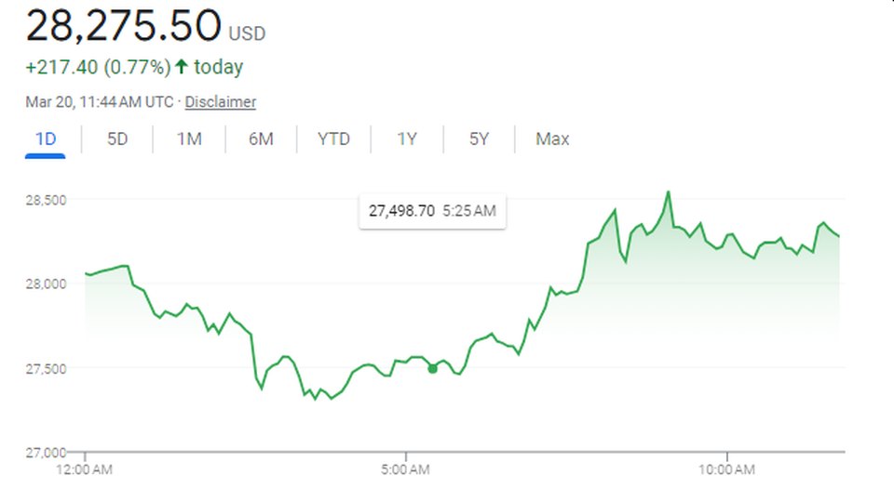Click the green data point on chart

click(432, 369)
